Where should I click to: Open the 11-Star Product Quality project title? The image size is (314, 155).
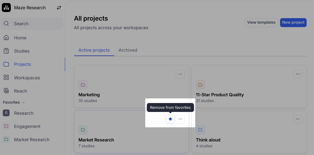220,95
